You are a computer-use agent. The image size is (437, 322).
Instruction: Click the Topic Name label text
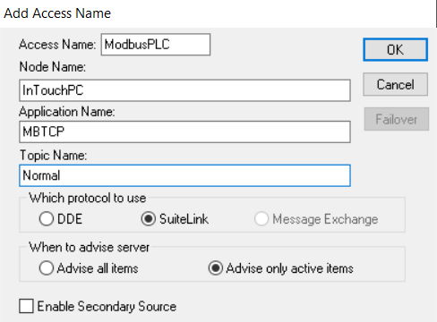coord(53,156)
